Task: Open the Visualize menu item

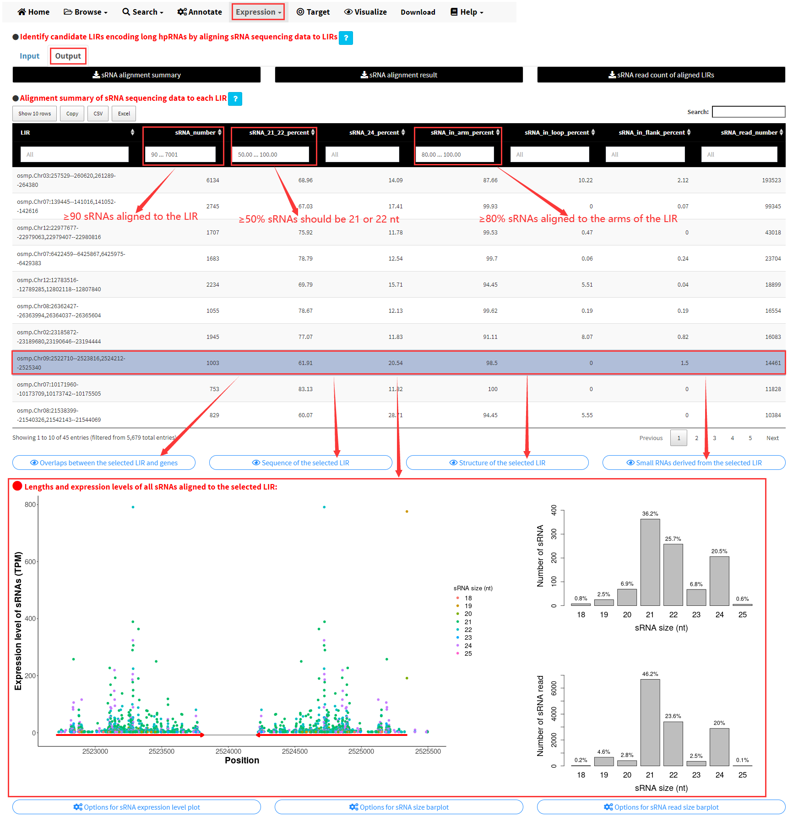Action: tap(365, 12)
